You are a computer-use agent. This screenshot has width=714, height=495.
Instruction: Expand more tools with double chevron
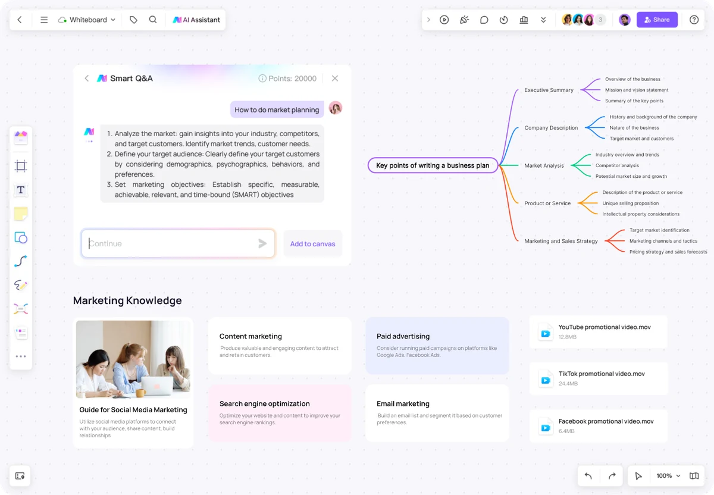tap(543, 20)
